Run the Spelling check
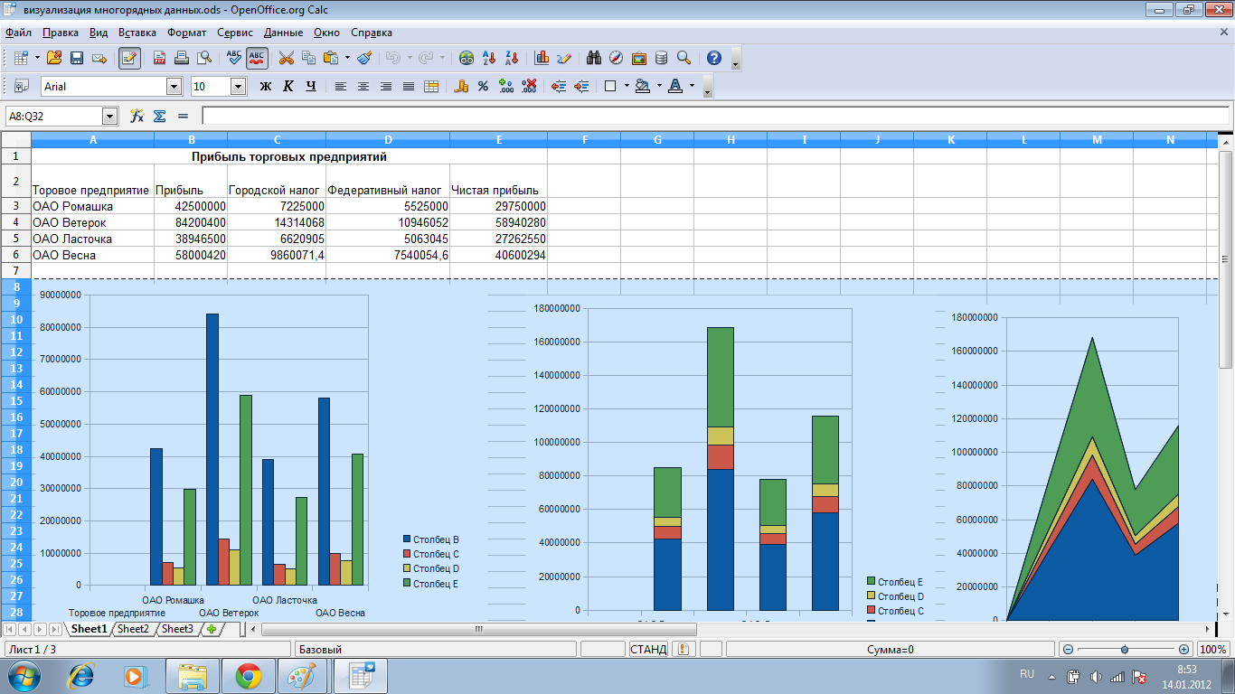The height and width of the screenshot is (694, 1235). coord(234,58)
